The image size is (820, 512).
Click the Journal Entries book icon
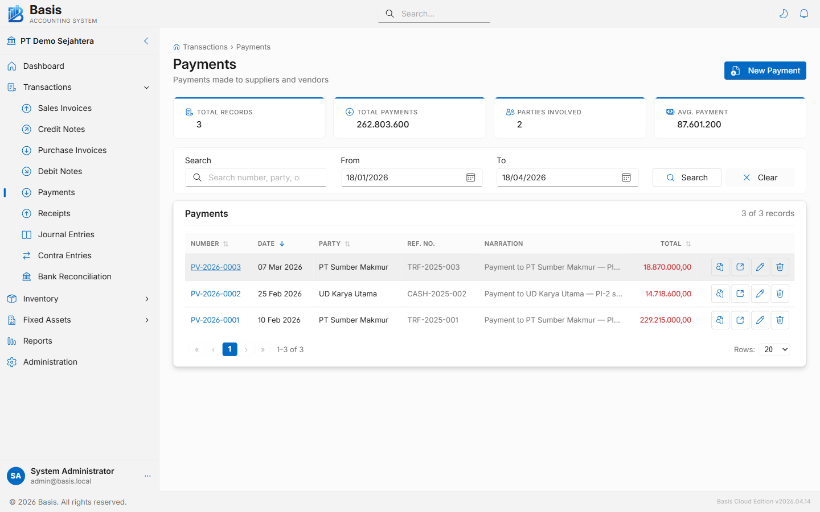27,234
